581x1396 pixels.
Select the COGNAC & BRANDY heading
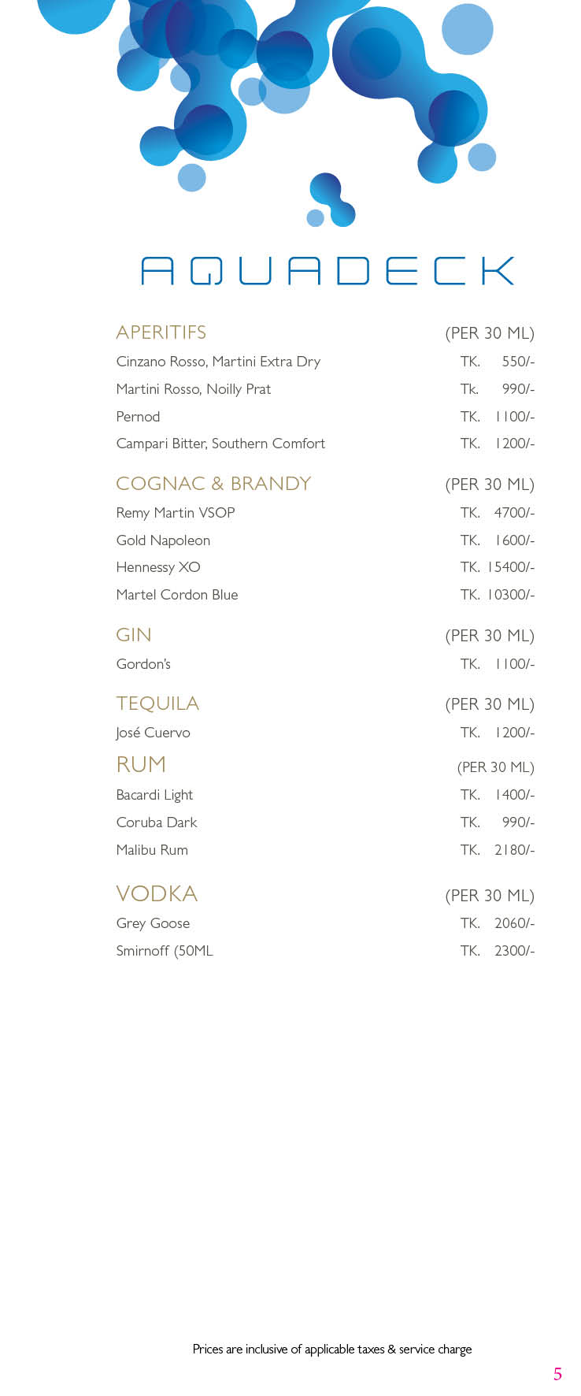(213, 484)
